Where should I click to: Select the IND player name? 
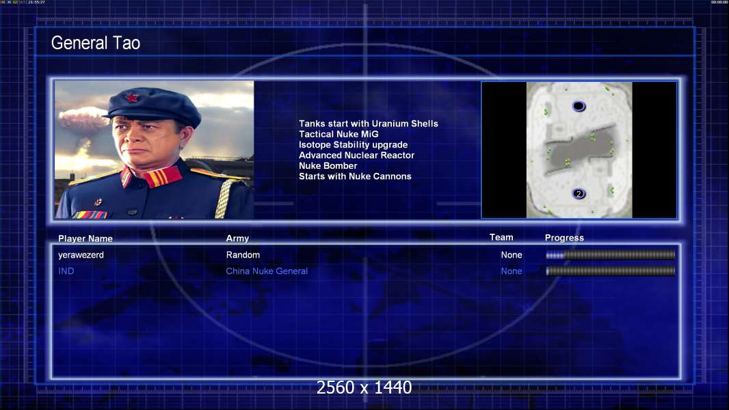pyautogui.click(x=66, y=271)
